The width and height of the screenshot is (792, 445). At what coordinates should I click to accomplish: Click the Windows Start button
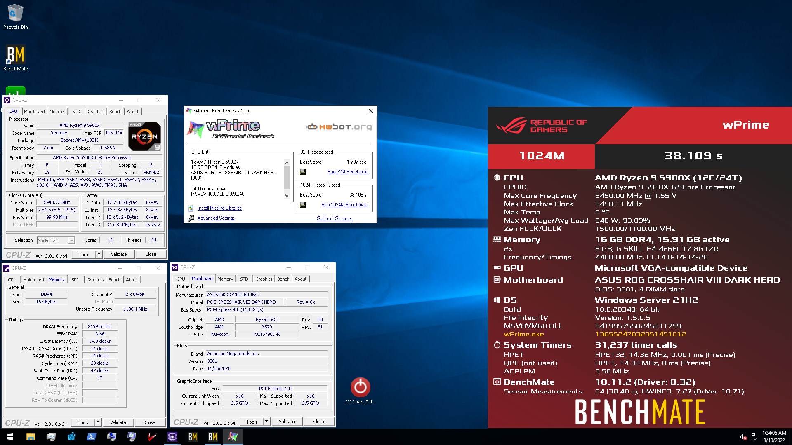pyautogui.click(x=10, y=437)
